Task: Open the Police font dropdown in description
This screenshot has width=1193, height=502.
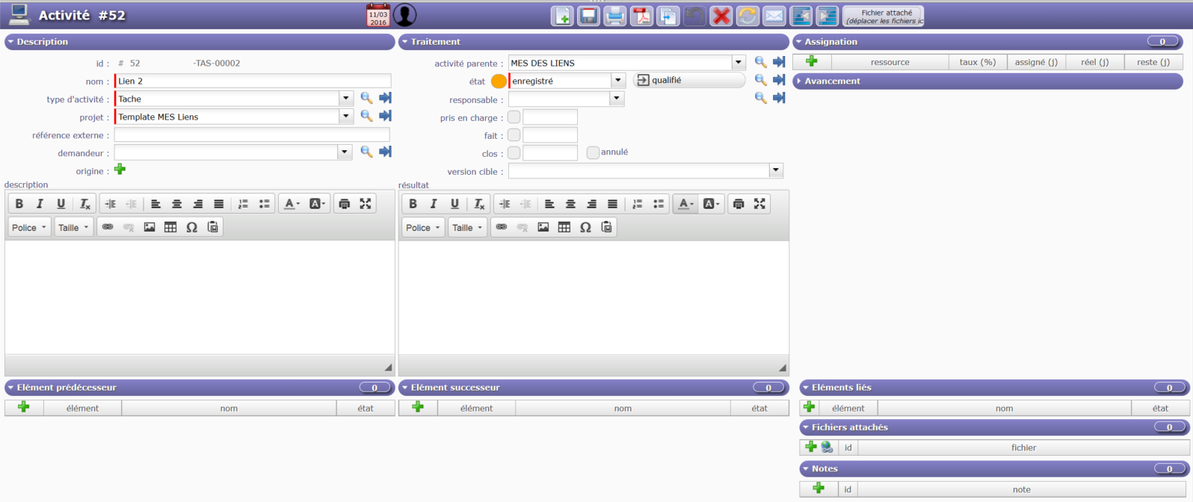Action: coord(30,227)
